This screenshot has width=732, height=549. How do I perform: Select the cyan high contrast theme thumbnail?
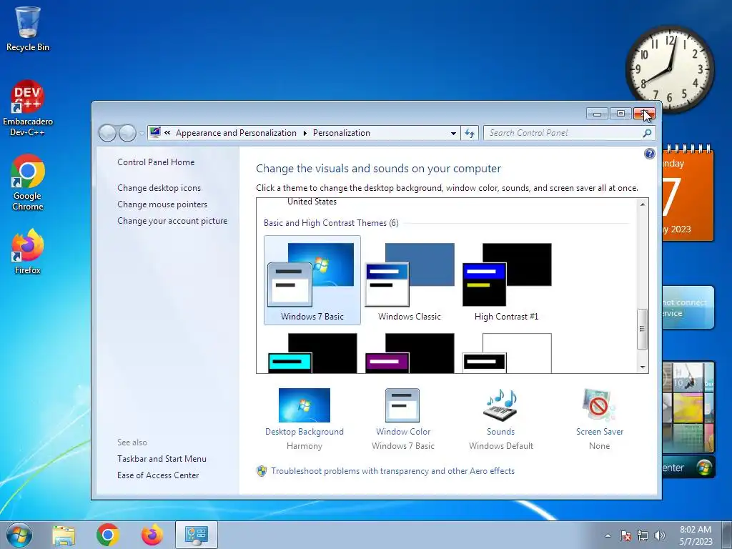312,353
